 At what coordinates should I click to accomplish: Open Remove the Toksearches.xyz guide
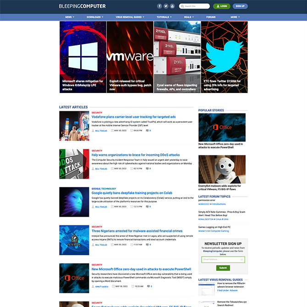(x=232, y=303)
